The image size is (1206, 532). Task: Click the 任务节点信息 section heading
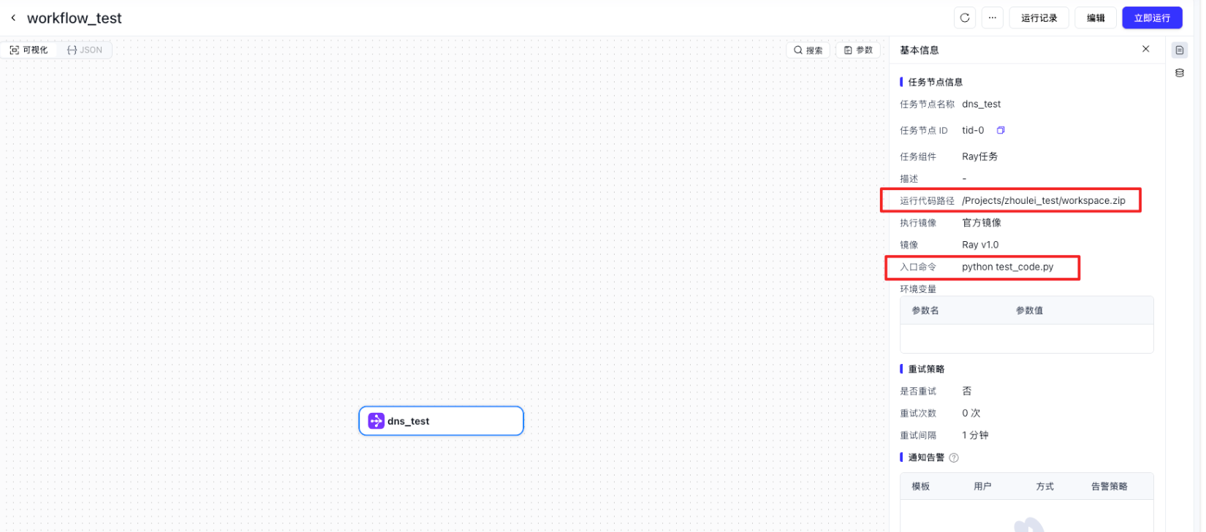[x=936, y=82]
